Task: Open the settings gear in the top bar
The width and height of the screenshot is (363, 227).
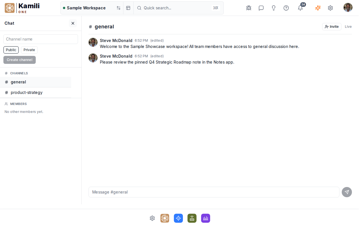Action: [x=330, y=8]
